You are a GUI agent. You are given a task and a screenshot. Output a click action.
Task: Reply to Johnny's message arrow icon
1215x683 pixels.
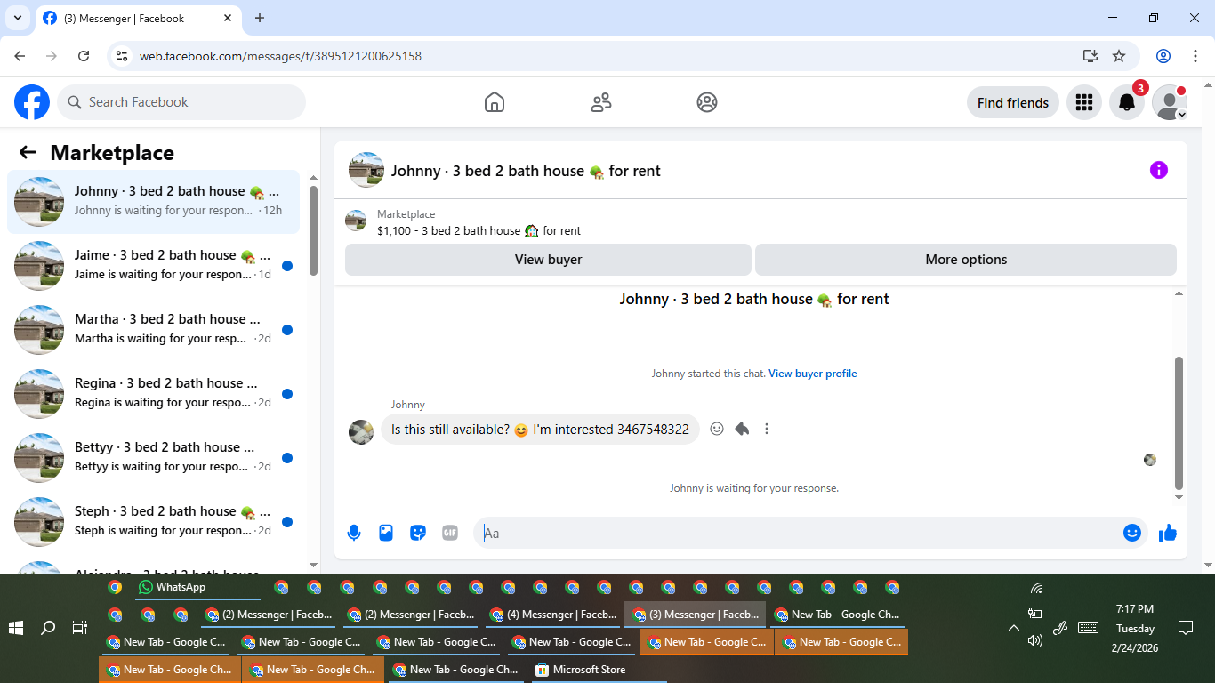coord(742,429)
